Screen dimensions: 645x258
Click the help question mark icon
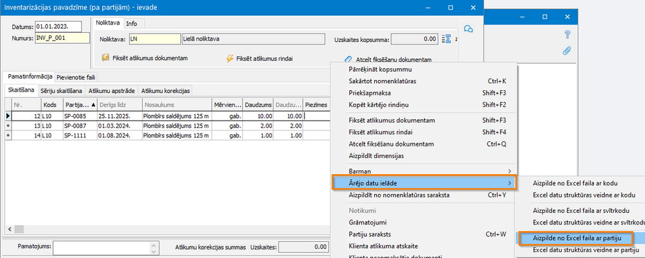coord(567,35)
